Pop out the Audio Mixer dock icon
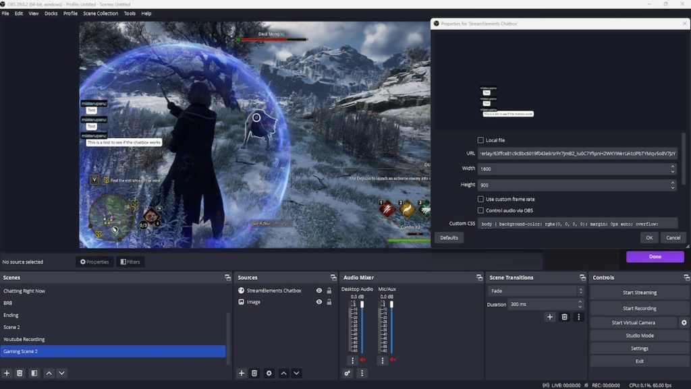The width and height of the screenshot is (691, 389). click(480, 278)
